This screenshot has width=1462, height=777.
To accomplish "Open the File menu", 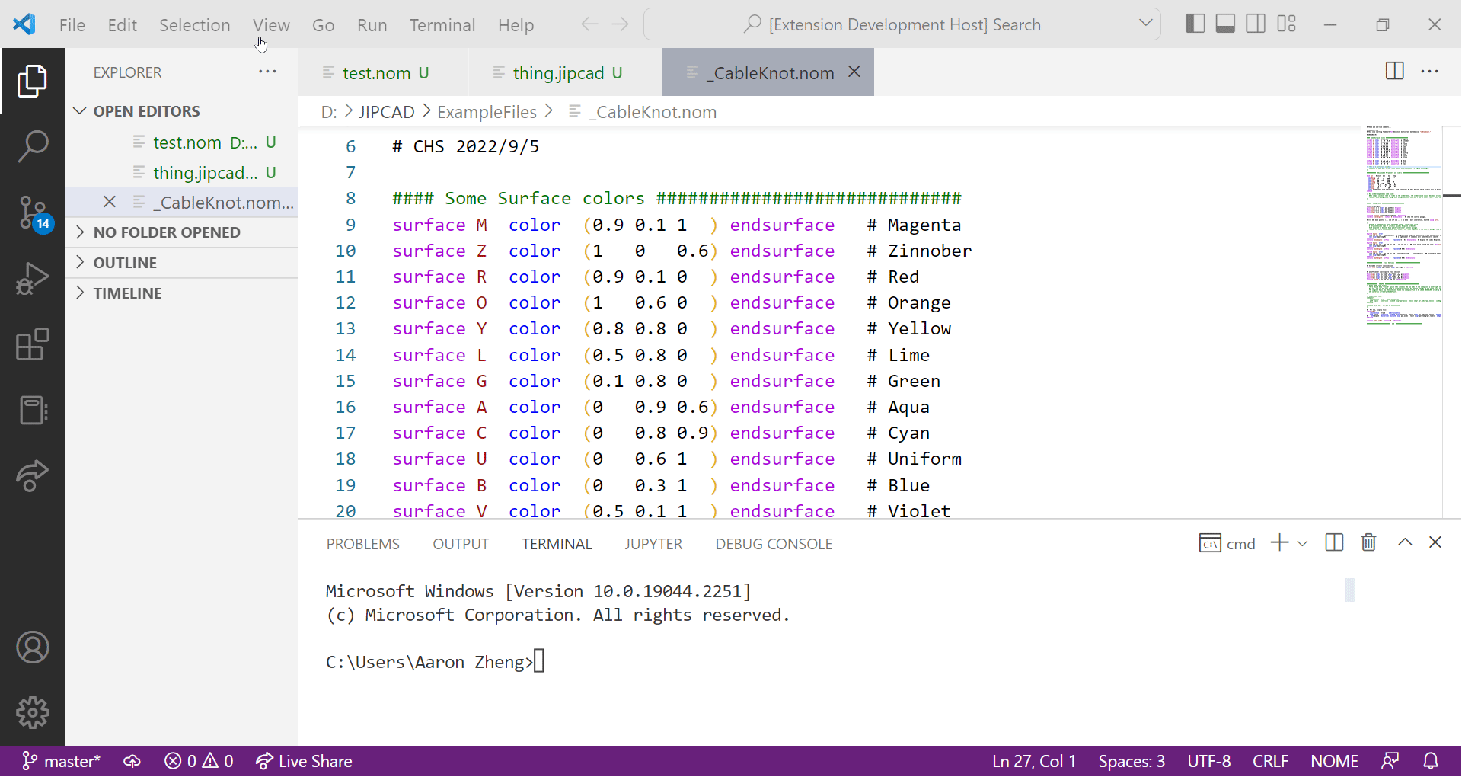I will click(x=72, y=25).
